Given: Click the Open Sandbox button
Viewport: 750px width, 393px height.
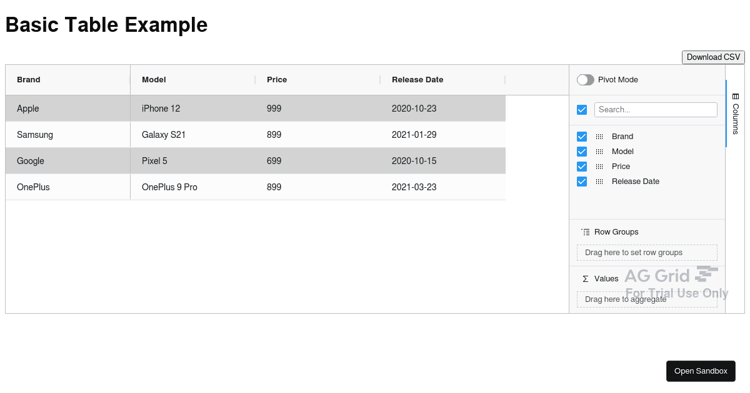Looking at the screenshot, I should click(701, 371).
